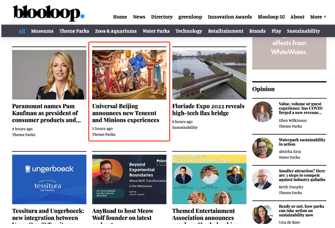
Task: Open the Successful Transitions panel image
Action: [x=209, y=180]
